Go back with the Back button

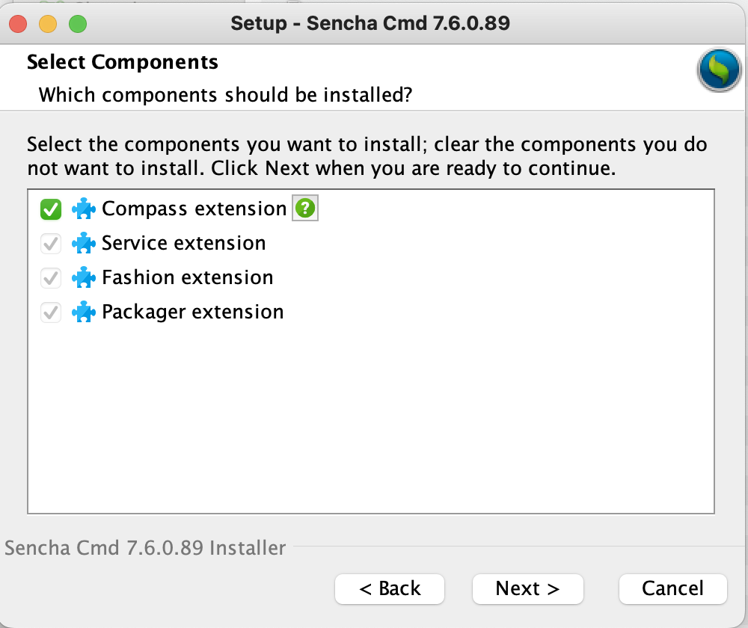[x=390, y=589]
